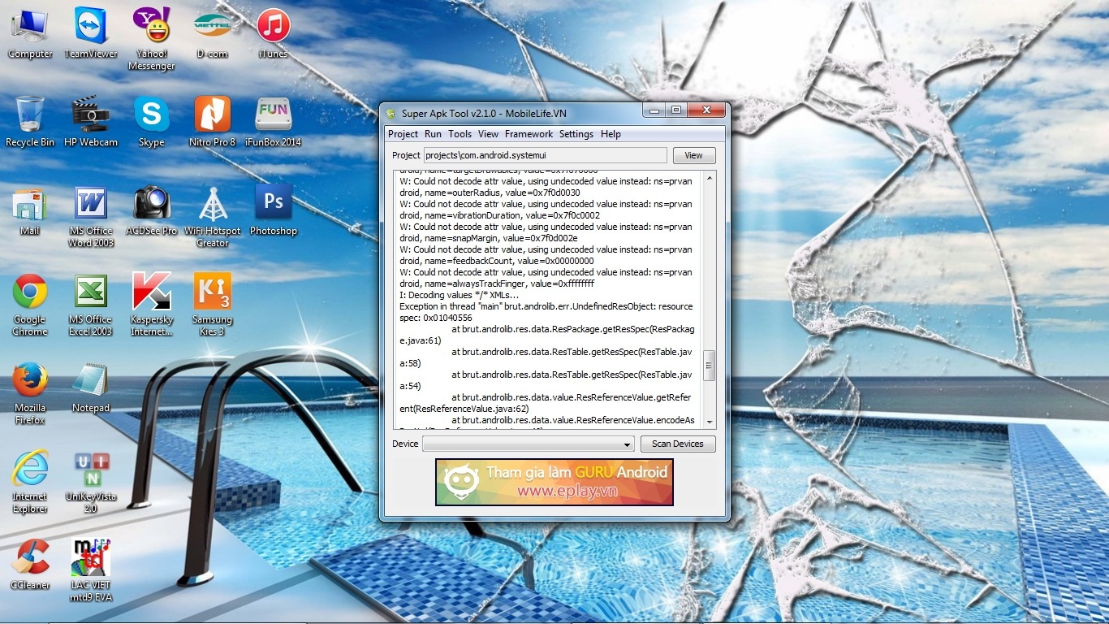Launch Mozilla Firefox from the desktop
The height and width of the screenshot is (624, 1109).
click(30, 393)
